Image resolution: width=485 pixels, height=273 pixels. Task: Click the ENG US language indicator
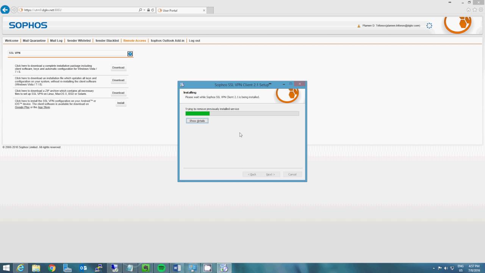pyautogui.click(x=461, y=268)
